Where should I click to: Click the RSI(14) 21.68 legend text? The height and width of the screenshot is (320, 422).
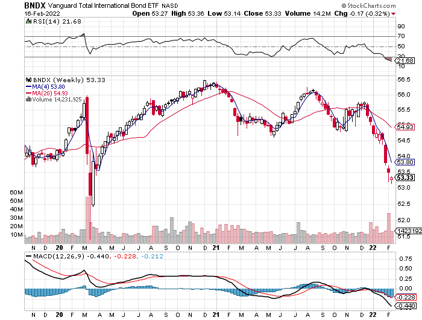click(x=57, y=21)
